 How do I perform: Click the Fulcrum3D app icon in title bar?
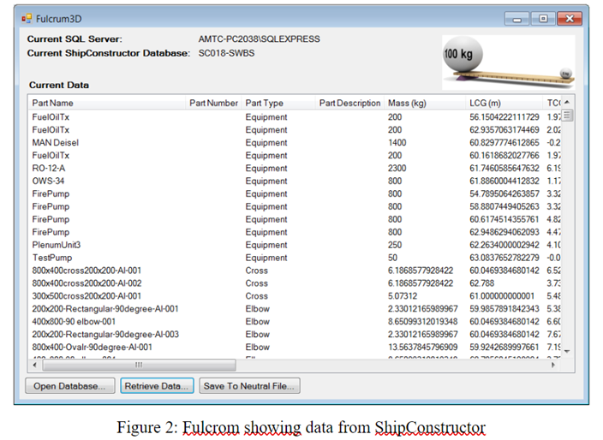(27, 17)
